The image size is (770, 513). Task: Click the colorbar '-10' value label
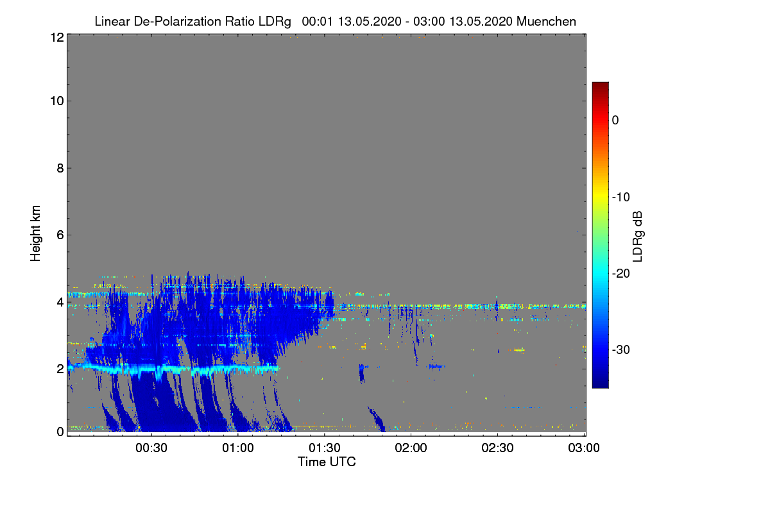621,197
